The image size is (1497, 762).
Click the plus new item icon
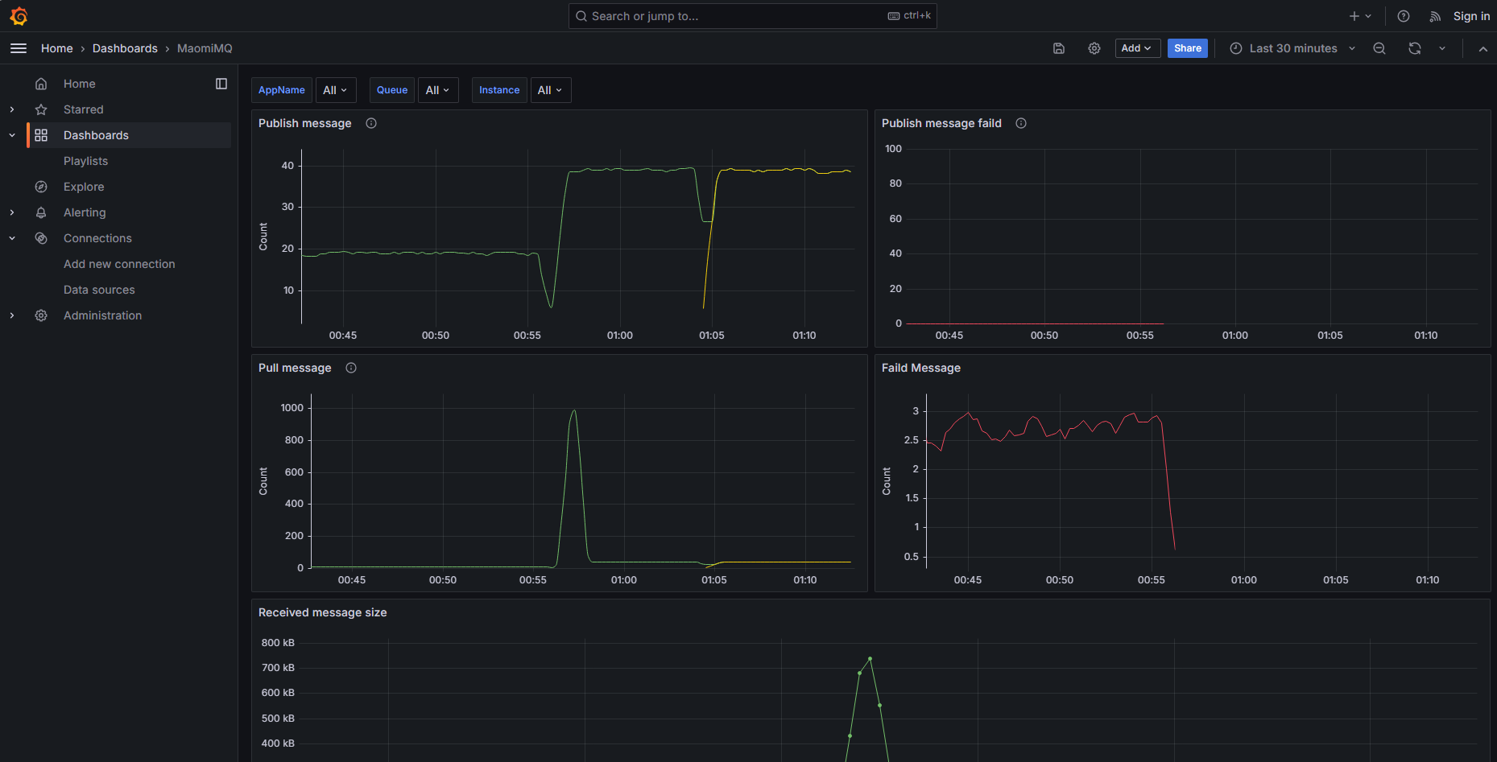tap(1354, 16)
